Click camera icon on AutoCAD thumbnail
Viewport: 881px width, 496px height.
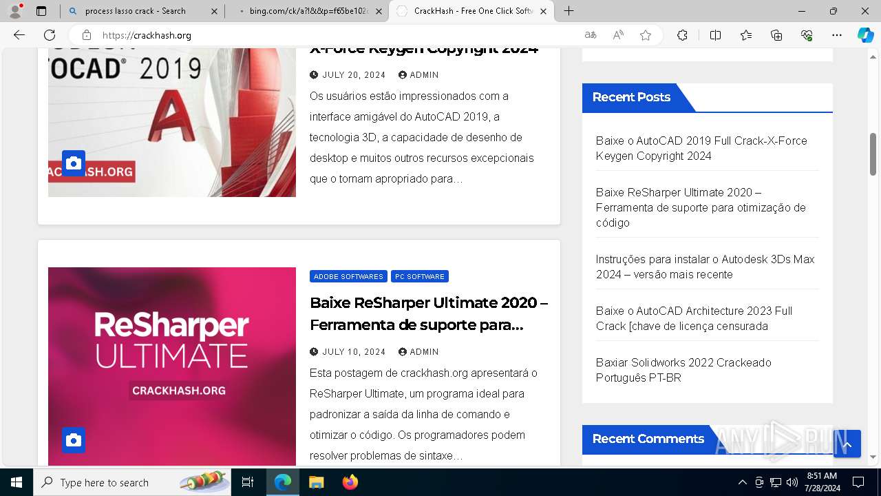coord(74,163)
